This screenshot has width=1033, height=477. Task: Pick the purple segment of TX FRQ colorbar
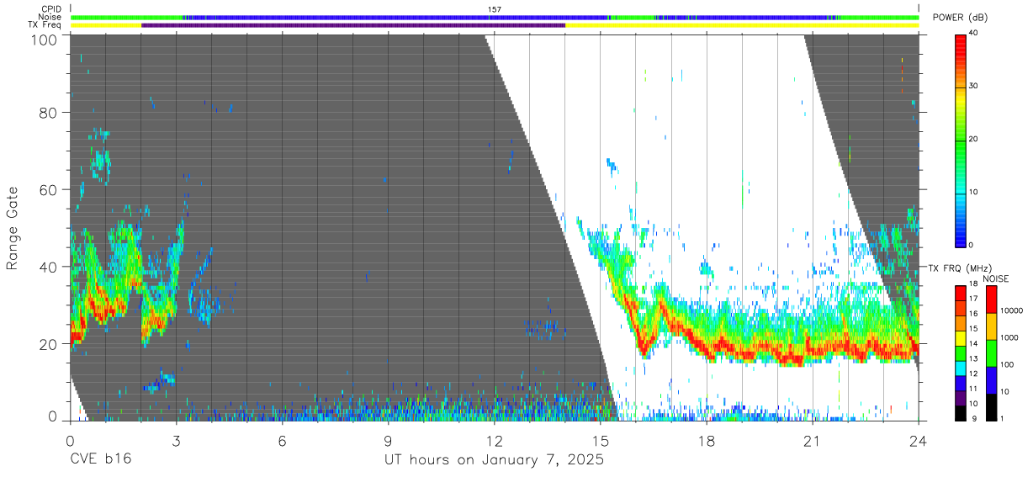click(x=960, y=398)
